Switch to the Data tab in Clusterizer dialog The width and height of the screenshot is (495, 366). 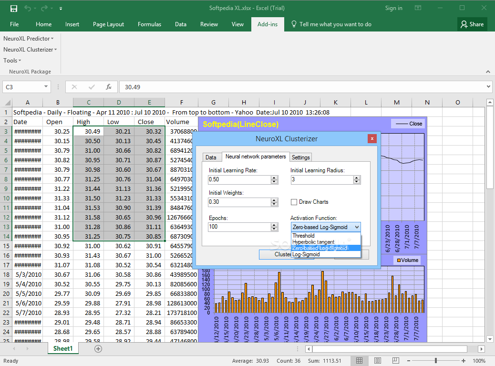(211, 157)
